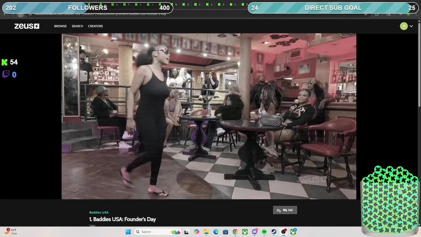Add the video to My list
Image resolution: width=421 pixels, height=237 pixels.
pyautogui.click(x=285, y=210)
